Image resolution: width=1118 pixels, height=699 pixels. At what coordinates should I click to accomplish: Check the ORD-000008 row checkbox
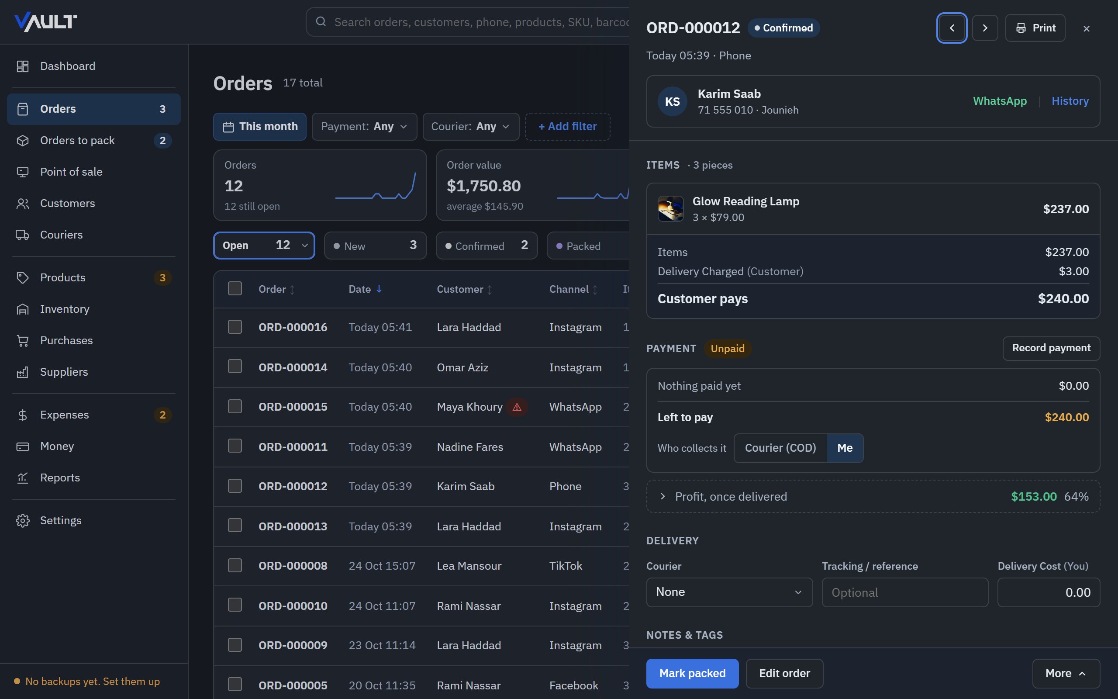[x=235, y=565]
